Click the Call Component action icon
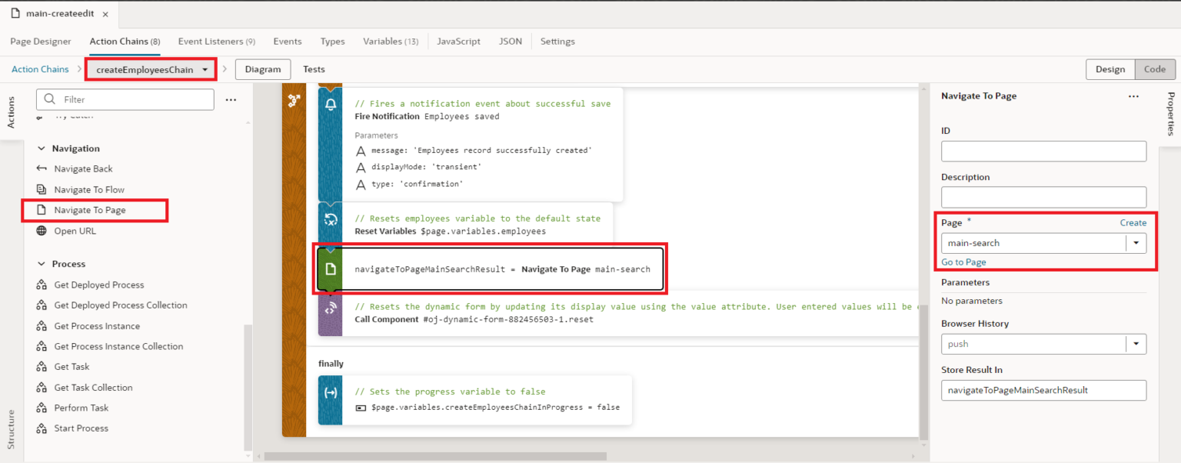Screen dimensions: 1181x463 (x=331, y=308)
